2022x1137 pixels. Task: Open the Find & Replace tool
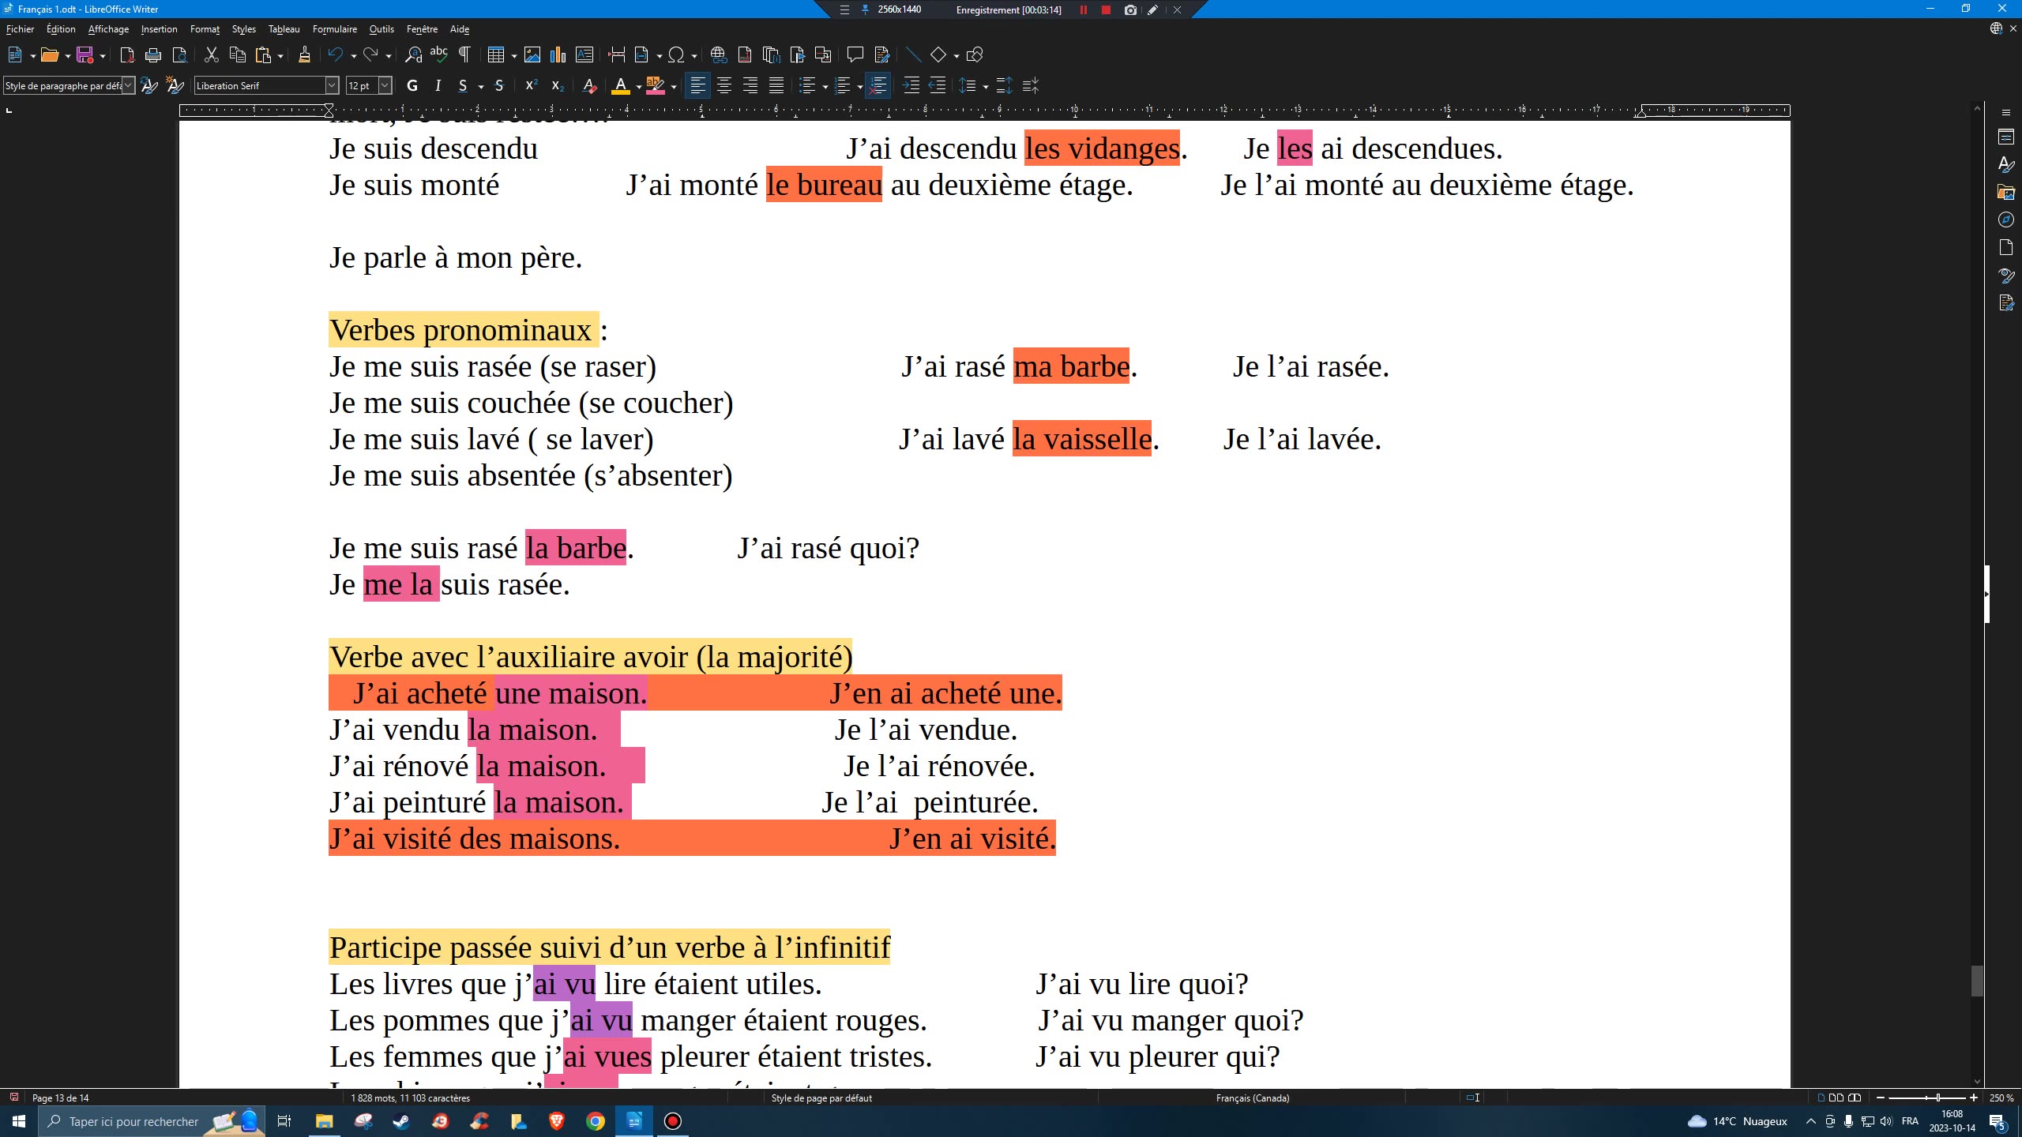413,54
